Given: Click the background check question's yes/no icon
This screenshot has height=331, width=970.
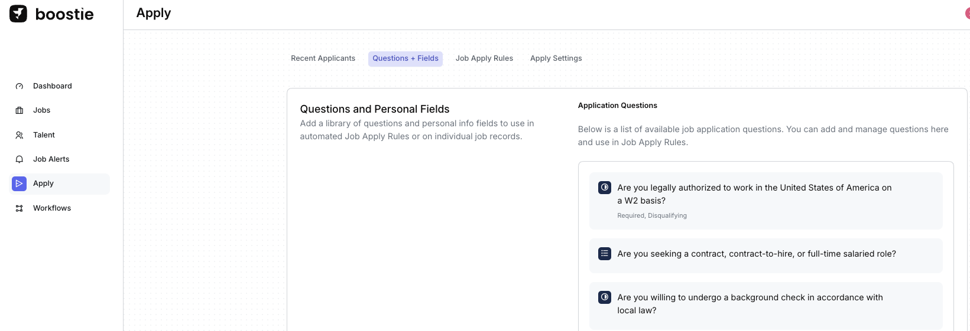Looking at the screenshot, I should click(x=605, y=297).
